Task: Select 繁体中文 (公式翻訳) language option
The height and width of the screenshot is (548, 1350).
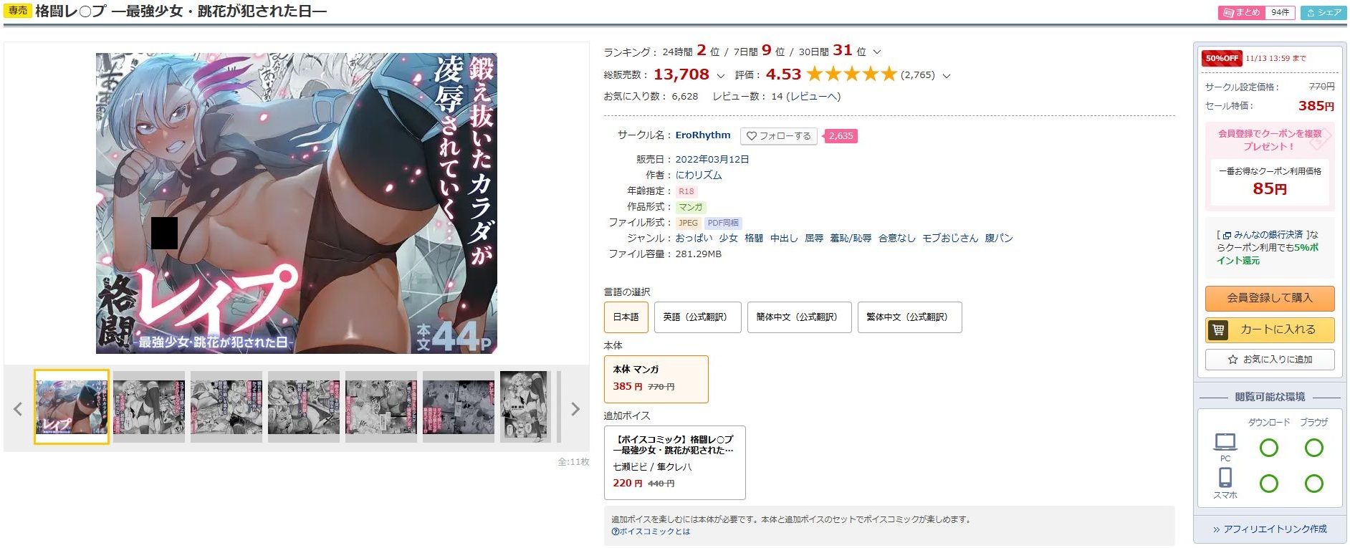Action: click(909, 317)
